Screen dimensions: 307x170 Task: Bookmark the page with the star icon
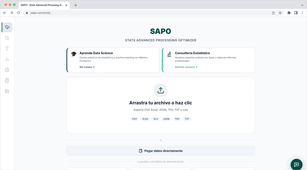pyautogui.click(x=280, y=13)
